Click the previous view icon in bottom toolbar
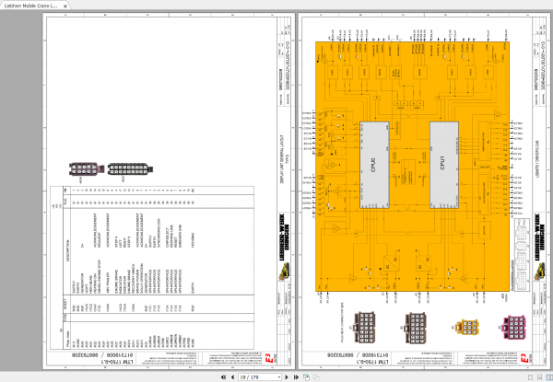 tap(306, 377)
